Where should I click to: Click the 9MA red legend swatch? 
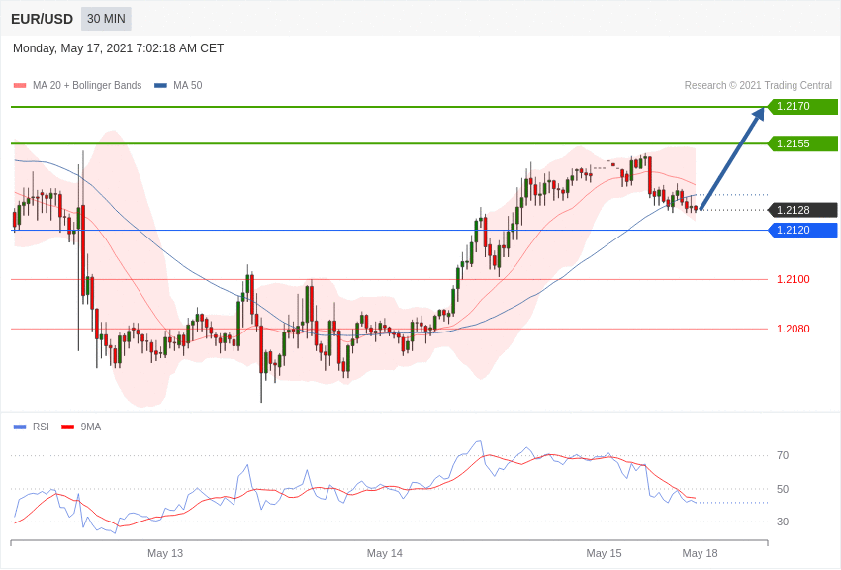tap(67, 427)
